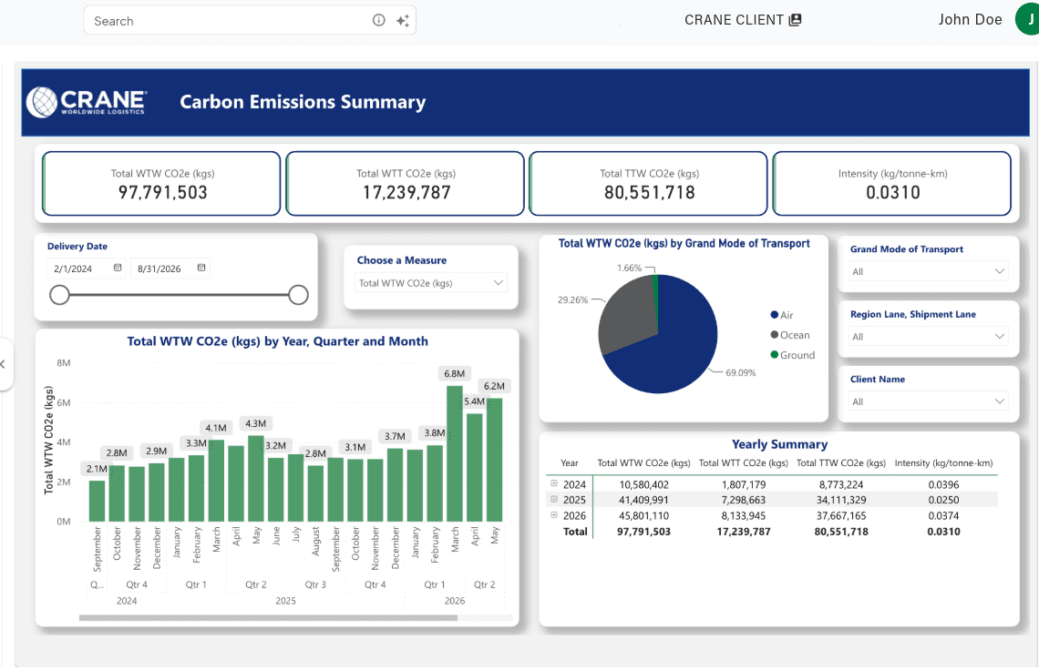1039x670 pixels.
Task: Select the 2.1M September 2024 bar
Action: pyautogui.click(x=97, y=501)
